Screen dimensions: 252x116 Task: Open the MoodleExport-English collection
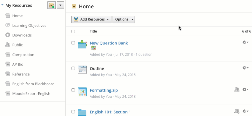tap(31, 93)
